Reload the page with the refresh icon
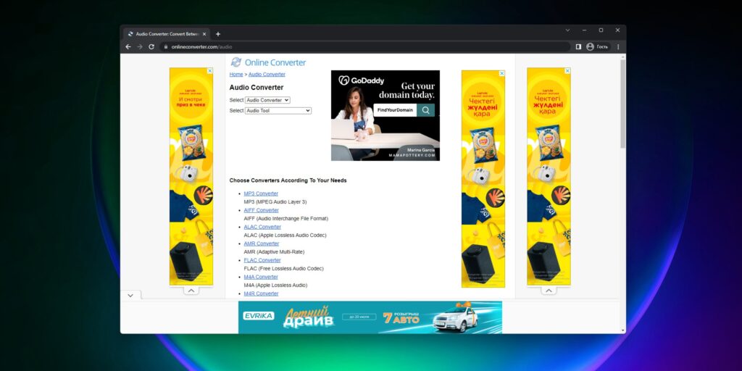 coord(151,47)
